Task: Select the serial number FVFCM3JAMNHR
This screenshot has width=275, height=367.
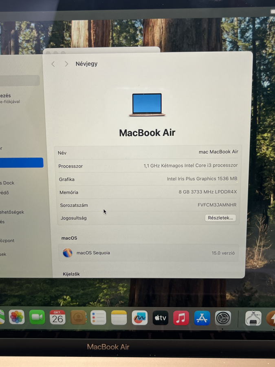Action: tap(217, 205)
